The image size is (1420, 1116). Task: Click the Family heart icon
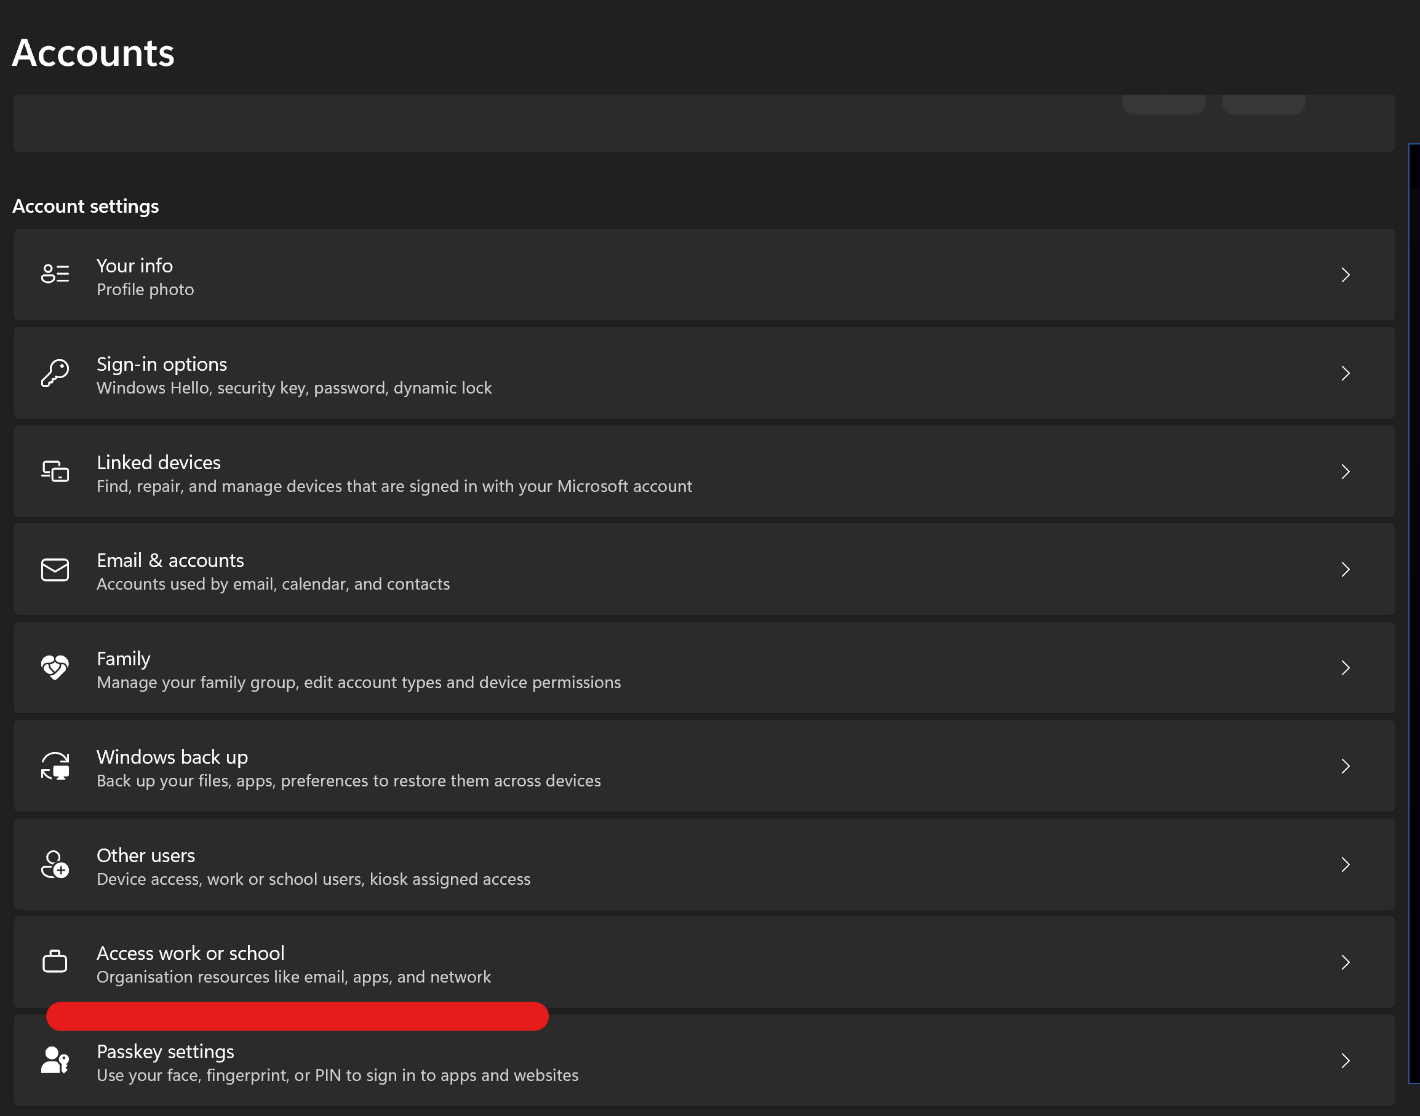pyautogui.click(x=55, y=668)
